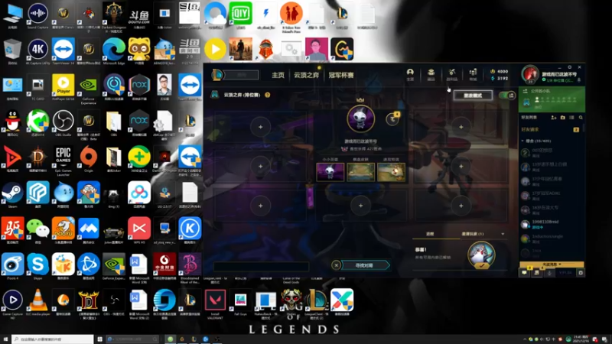Click the Windows taskbar search box
The image size is (612, 344).
pos(53,339)
